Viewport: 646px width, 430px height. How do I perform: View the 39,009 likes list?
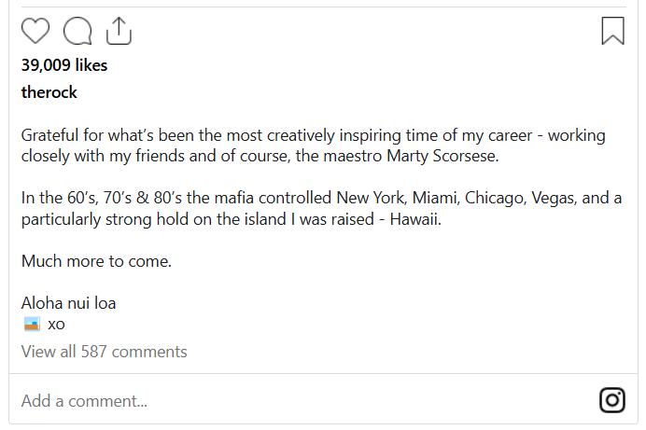click(x=64, y=65)
